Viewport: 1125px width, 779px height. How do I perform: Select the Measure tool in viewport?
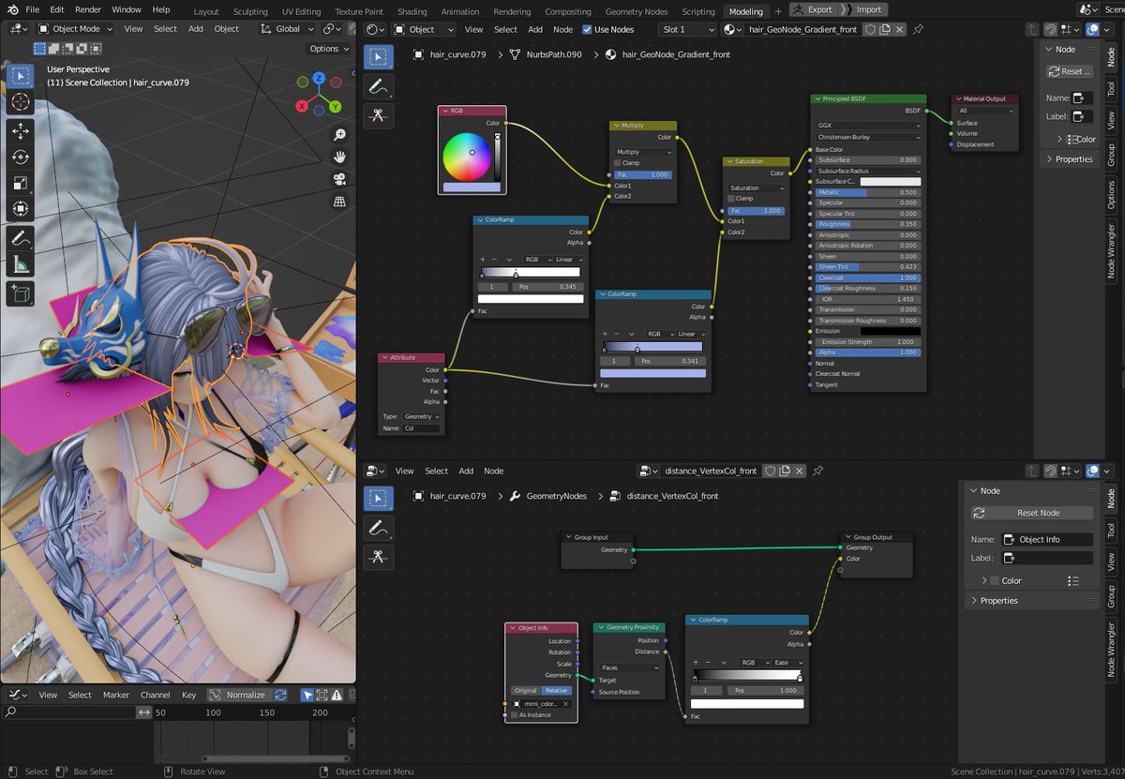point(20,264)
